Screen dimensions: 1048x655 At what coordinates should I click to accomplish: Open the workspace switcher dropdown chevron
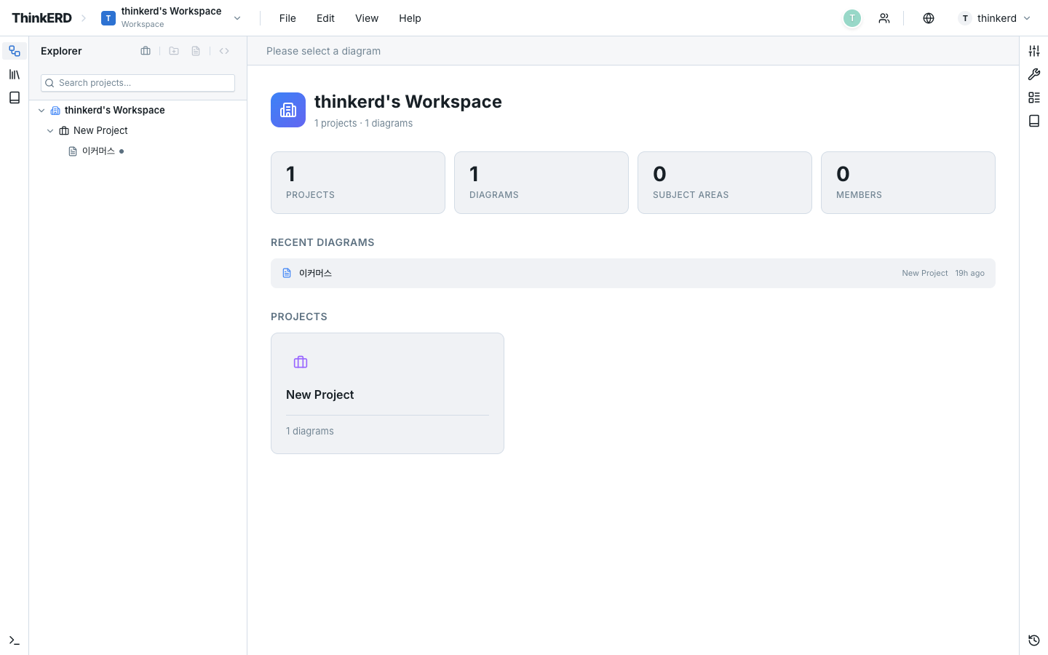click(237, 18)
